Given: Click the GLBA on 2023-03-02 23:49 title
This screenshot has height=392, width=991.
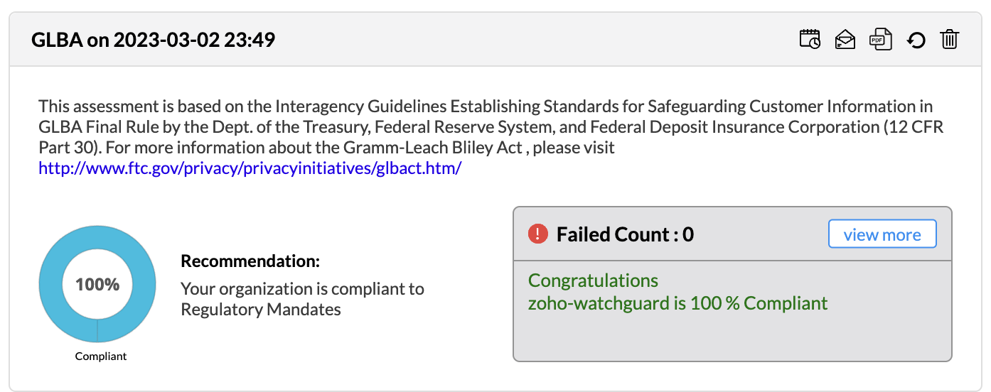Looking at the screenshot, I should [x=153, y=40].
